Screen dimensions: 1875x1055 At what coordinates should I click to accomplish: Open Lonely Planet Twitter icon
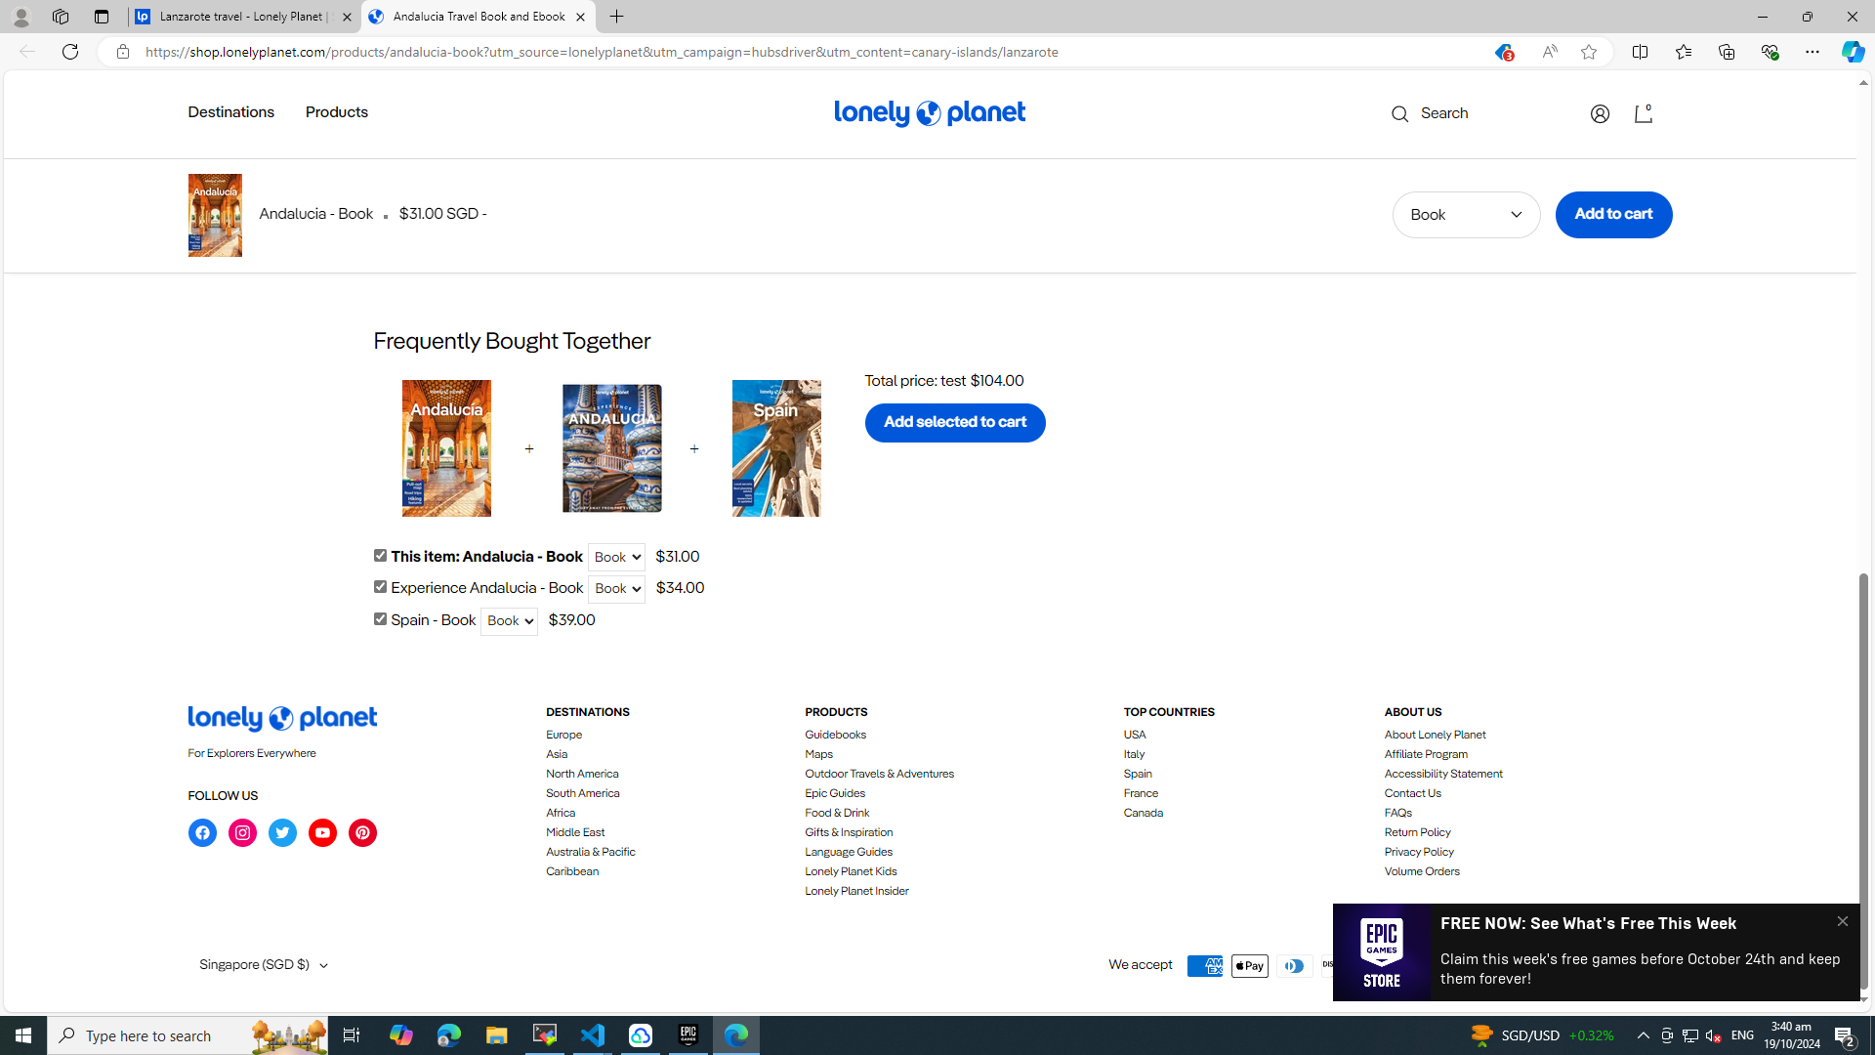(x=282, y=832)
